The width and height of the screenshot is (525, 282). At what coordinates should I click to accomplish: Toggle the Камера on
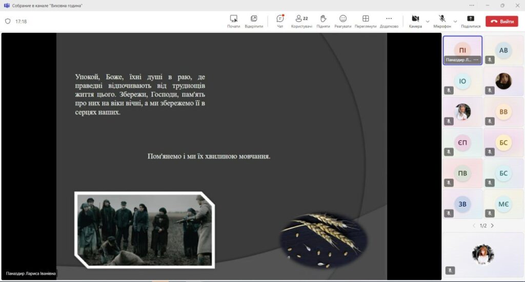415,18
